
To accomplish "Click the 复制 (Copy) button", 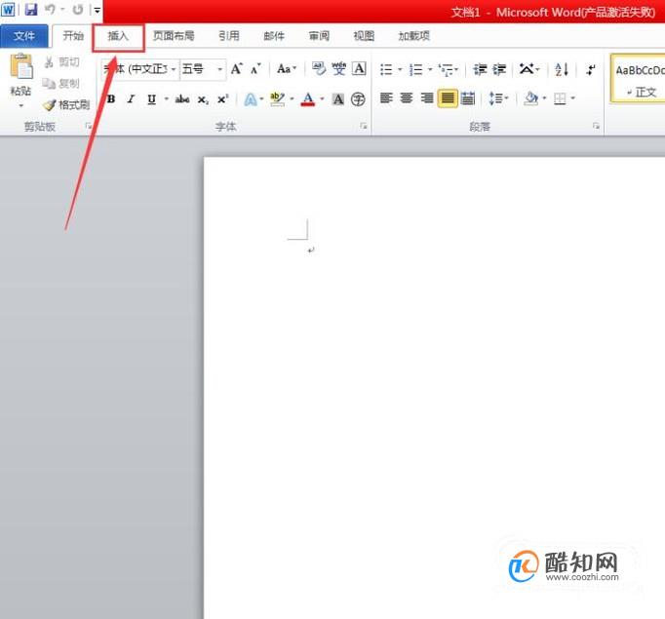I will (61, 84).
